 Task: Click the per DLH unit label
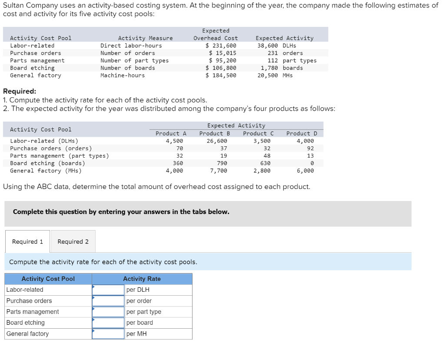coord(136,290)
